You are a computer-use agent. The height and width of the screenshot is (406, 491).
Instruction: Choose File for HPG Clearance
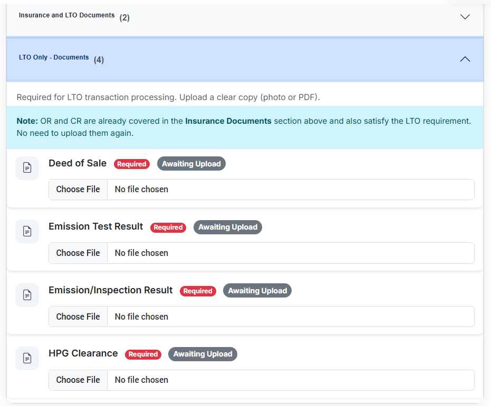78,380
